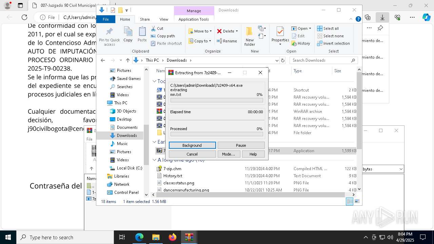
Task: Switch to the View ribbon tab
Action: [164, 19]
